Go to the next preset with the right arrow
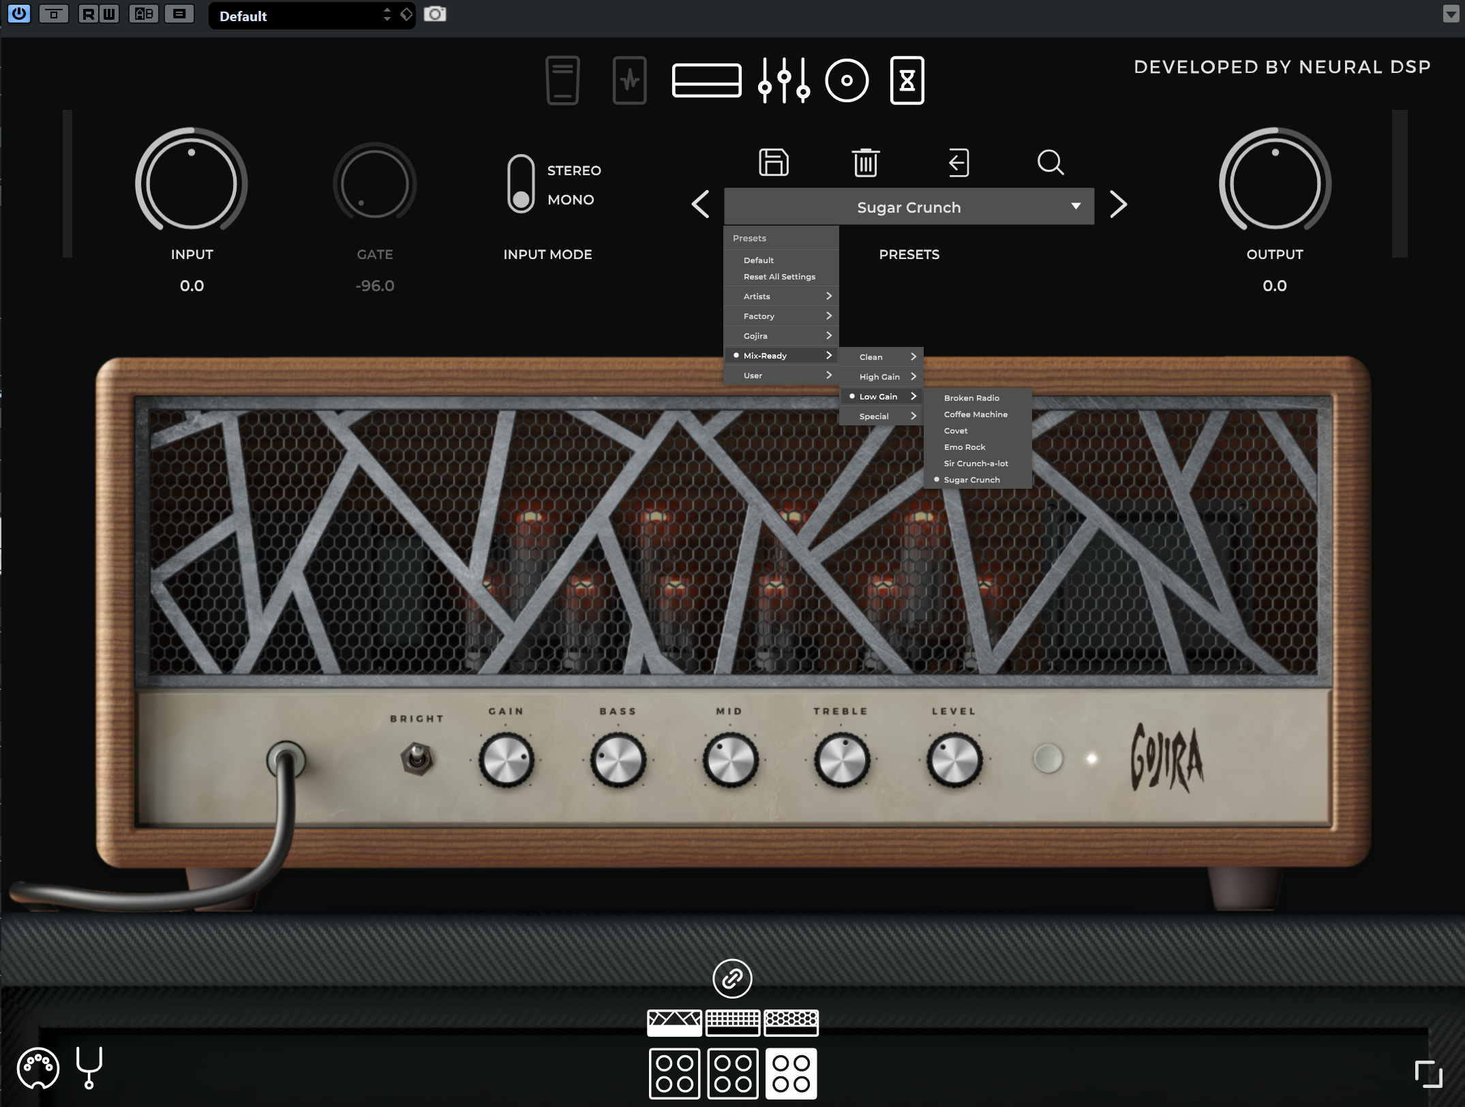The image size is (1465, 1107). [x=1117, y=204]
